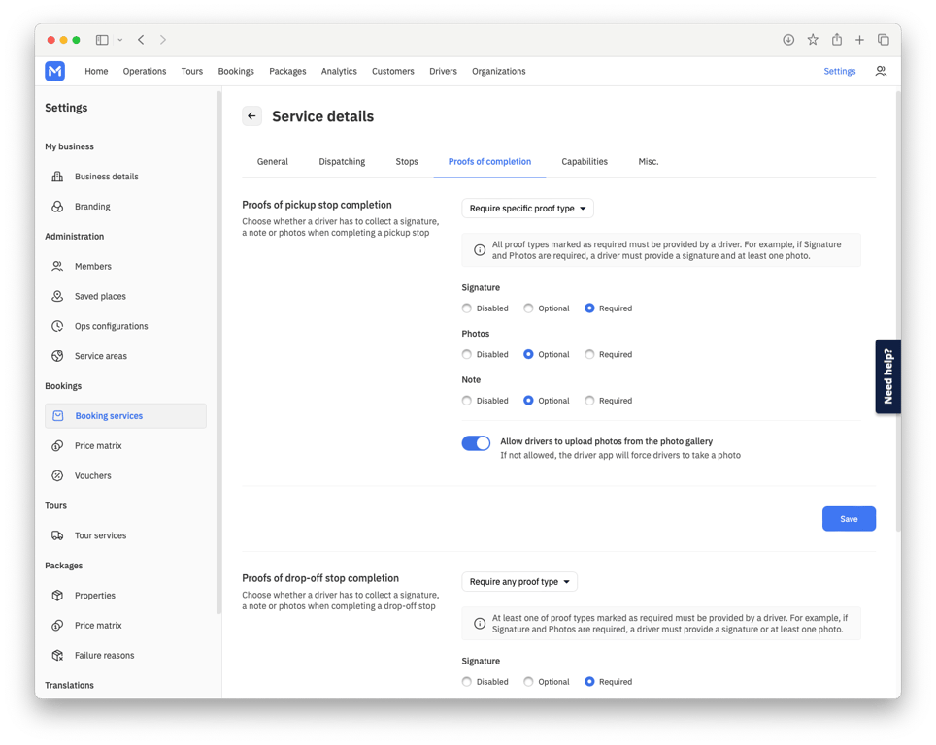Bookmark page with the star icon
936x745 pixels.
813,40
